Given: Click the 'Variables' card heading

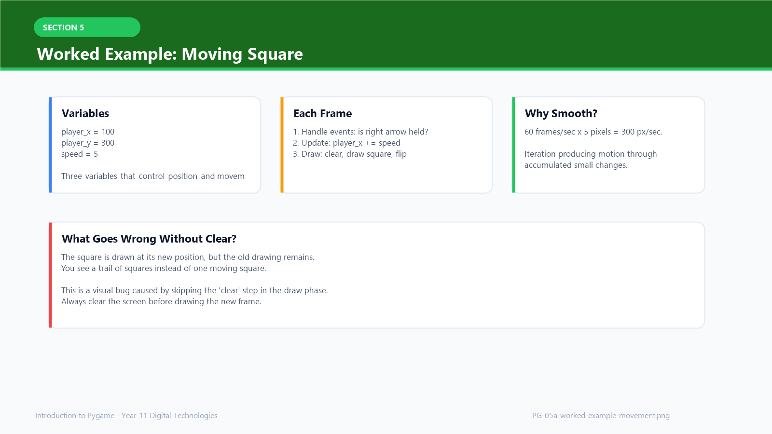Looking at the screenshot, I should pos(85,113).
